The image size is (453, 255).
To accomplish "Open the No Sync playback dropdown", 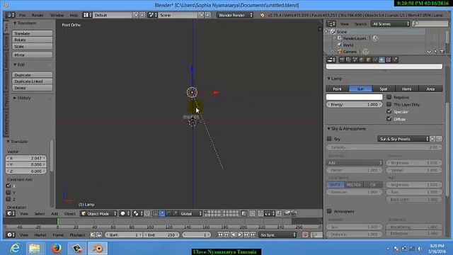I will [277, 234].
